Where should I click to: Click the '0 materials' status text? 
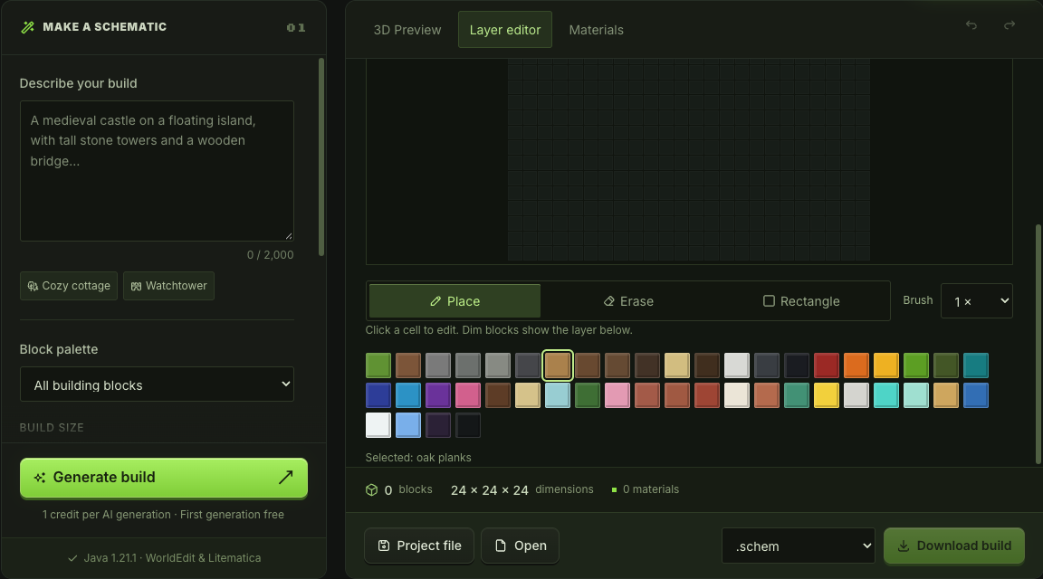[651, 489]
